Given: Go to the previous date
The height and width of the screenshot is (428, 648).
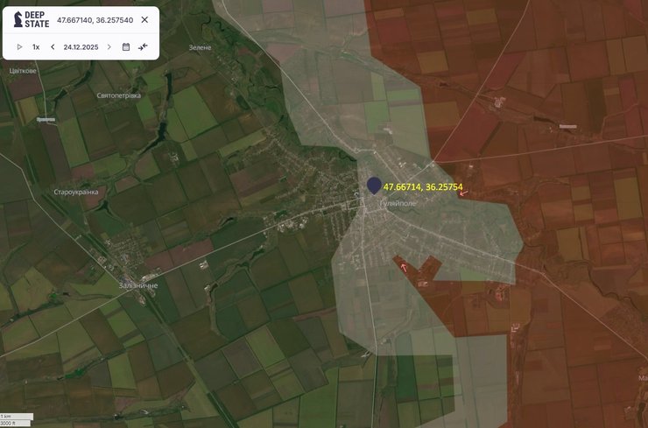Looking at the screenshot, I should coord(53,46).
